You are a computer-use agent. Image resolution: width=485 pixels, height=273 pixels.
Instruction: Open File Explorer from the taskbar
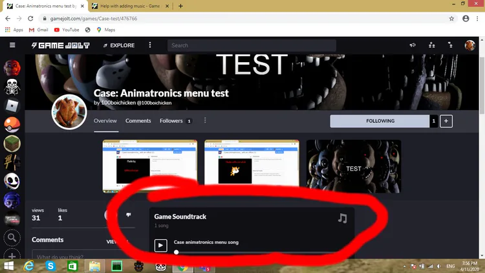coord(94,266)
